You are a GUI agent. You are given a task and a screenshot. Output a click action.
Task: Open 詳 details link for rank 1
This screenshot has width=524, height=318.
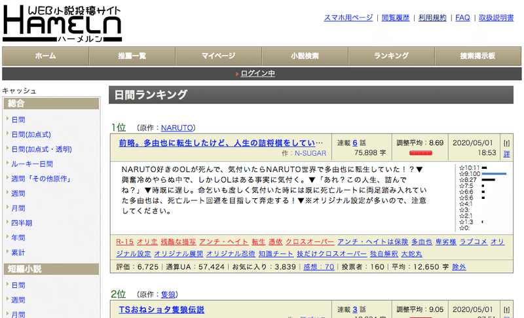pos(506,154)
